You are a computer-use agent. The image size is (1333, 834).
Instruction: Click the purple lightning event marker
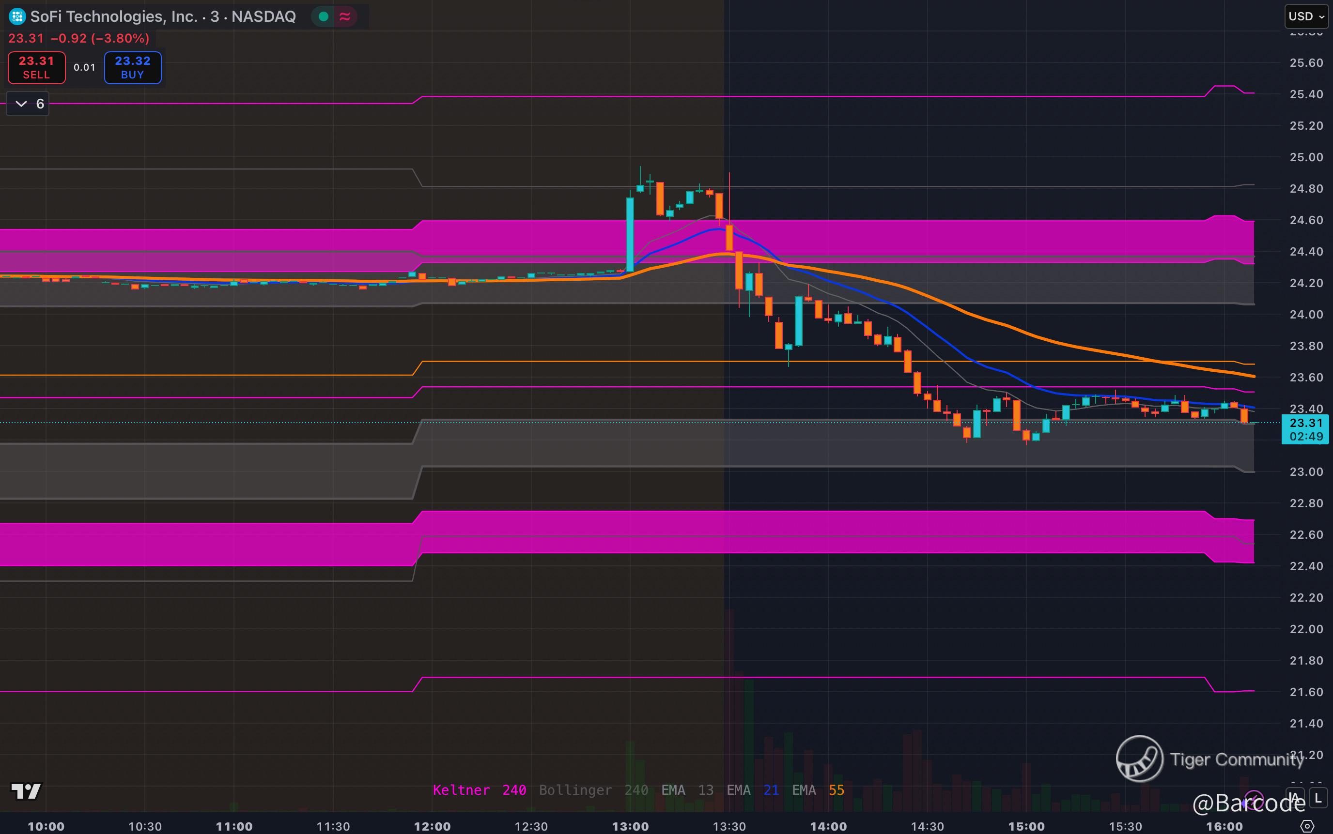pyautogui.click(x=1254, y=799)
